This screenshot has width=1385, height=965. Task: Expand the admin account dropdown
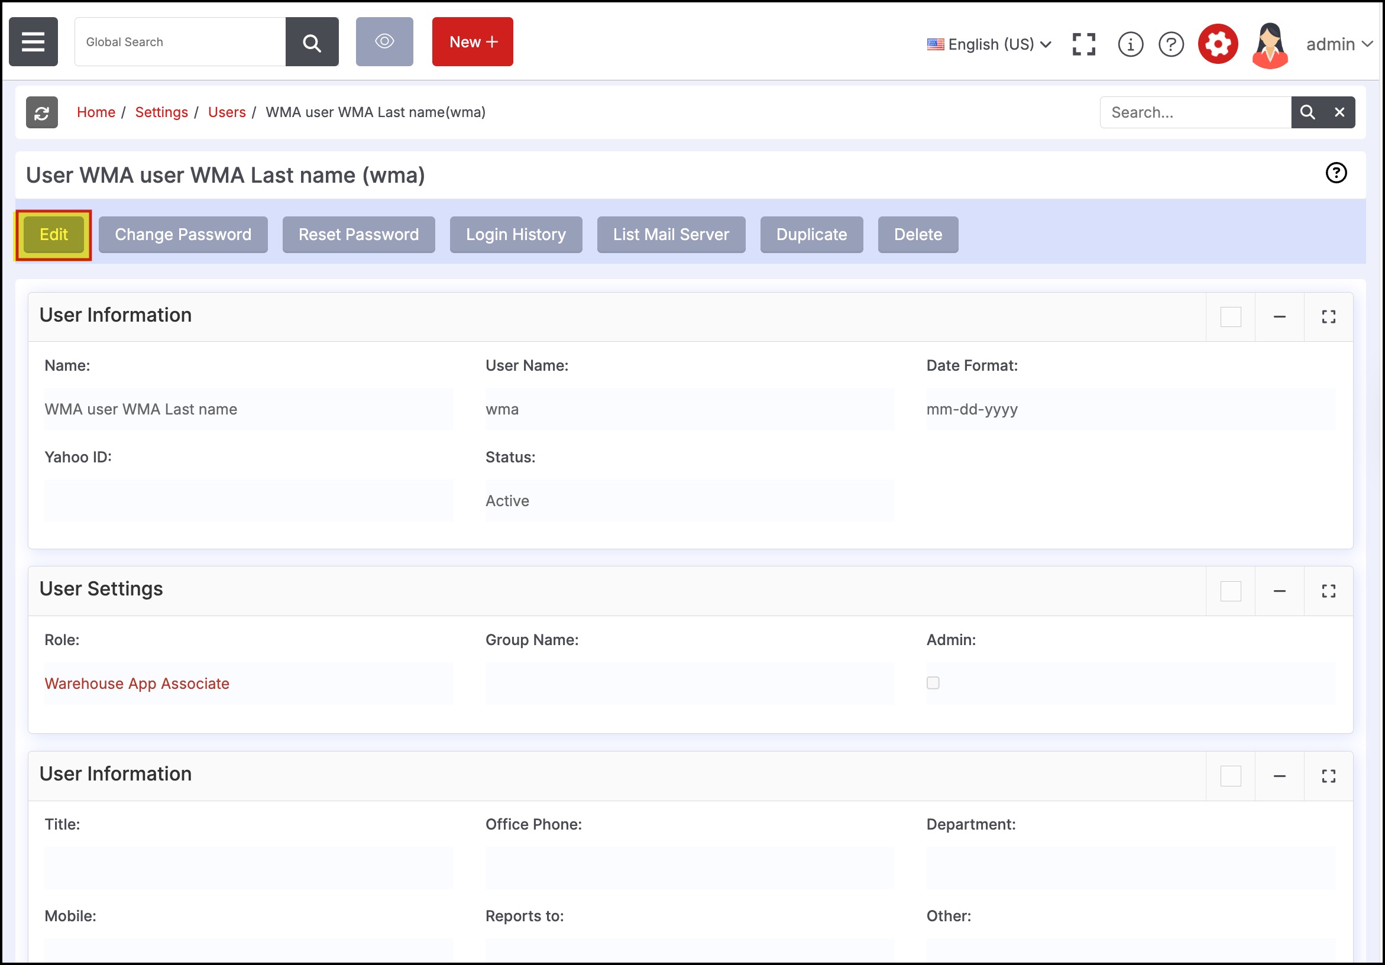[x=1338, y=44]
